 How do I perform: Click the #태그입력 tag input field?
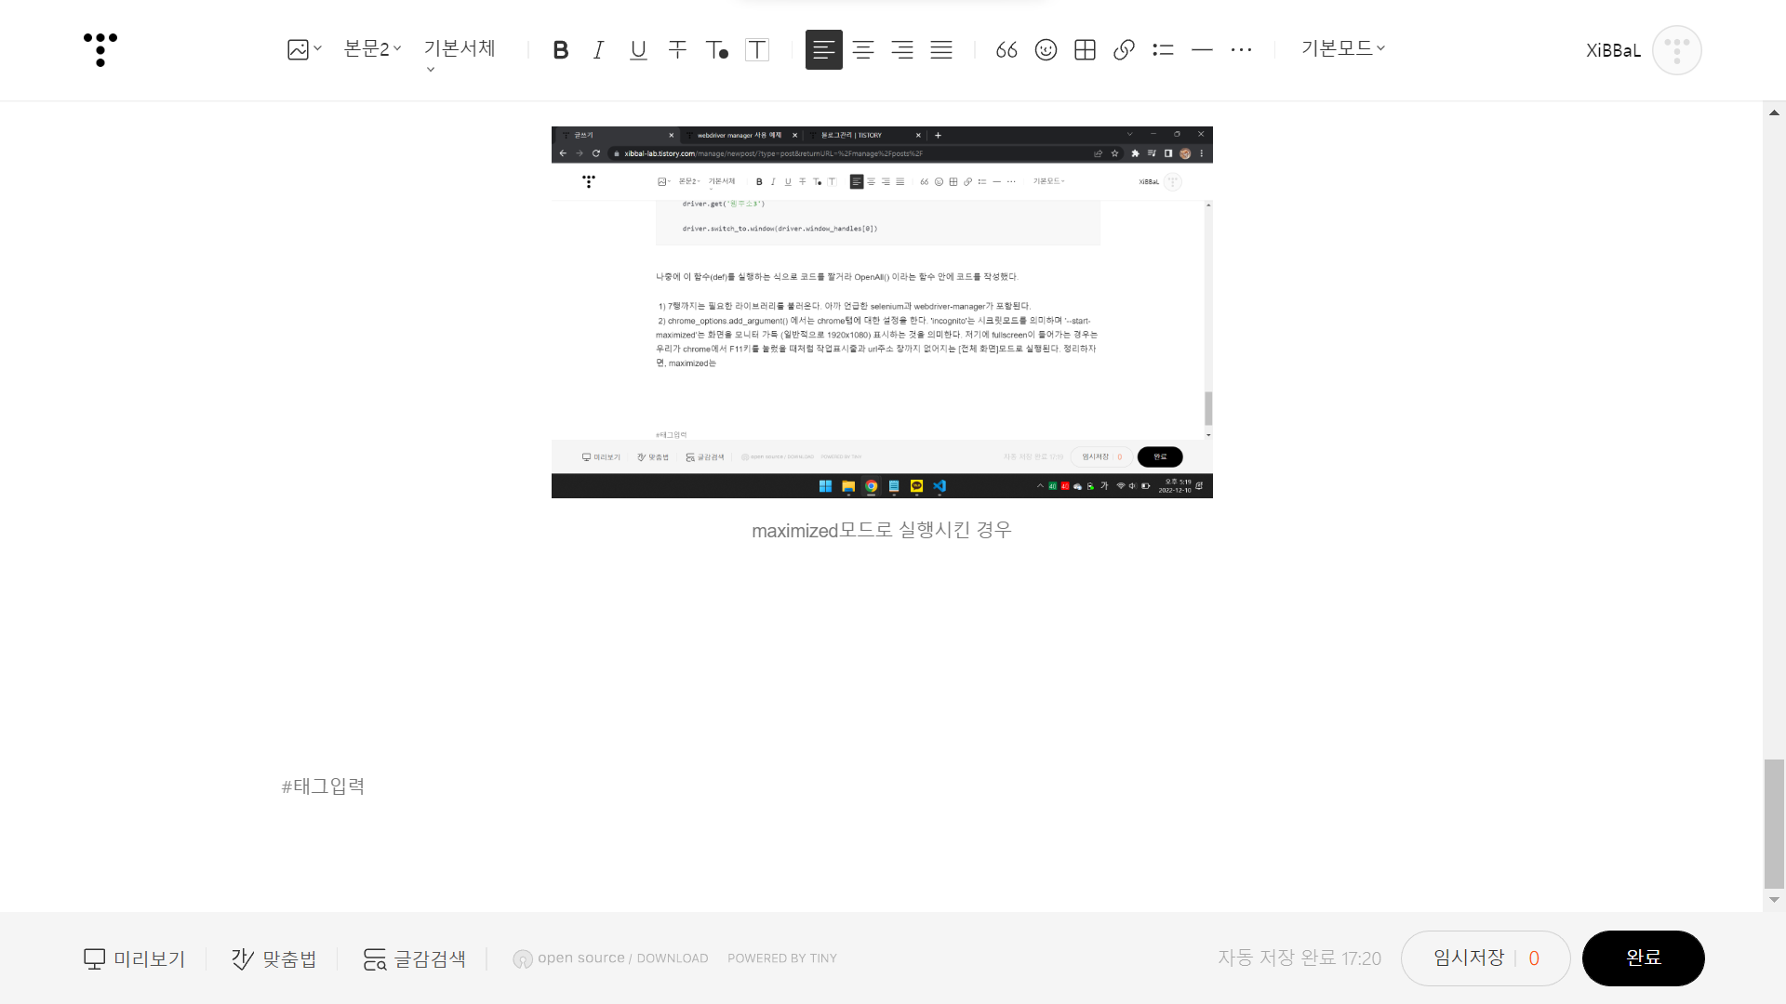click(324, 786)
